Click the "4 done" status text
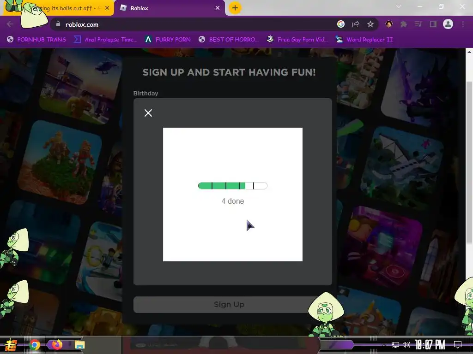This screenshot has height=354, width=473. (x=233, y=201)
